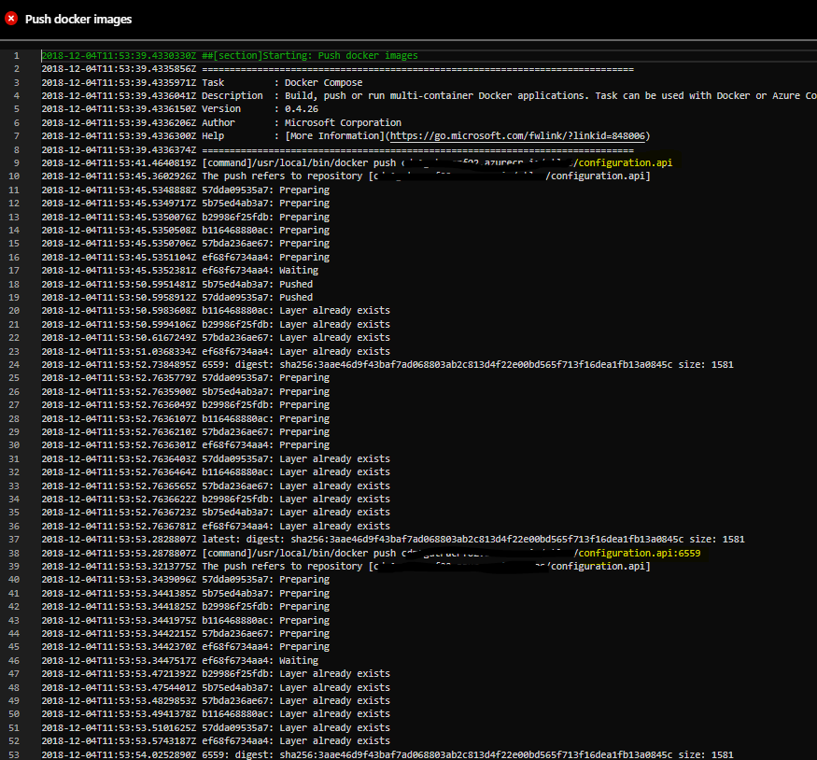The width and height of the screenshot is (817, 760).
Task: Select the Description : Build, push line
Action: pyautogui.click(x=429, y=96)
